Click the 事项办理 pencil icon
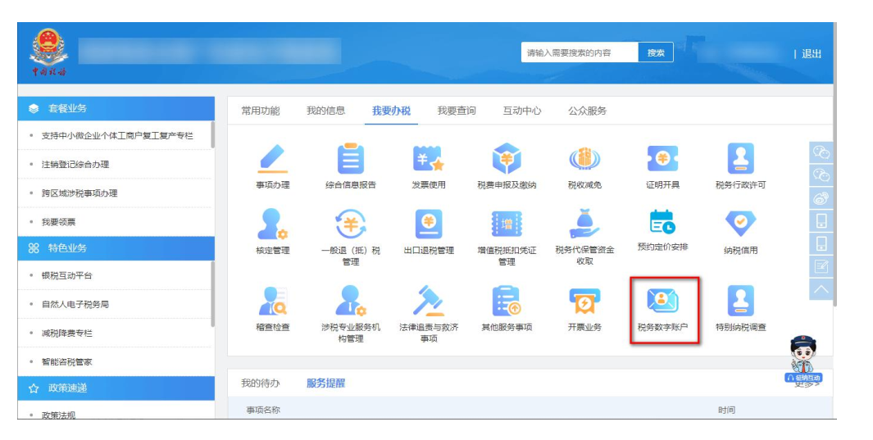873x440 pixels. point(272,158)
